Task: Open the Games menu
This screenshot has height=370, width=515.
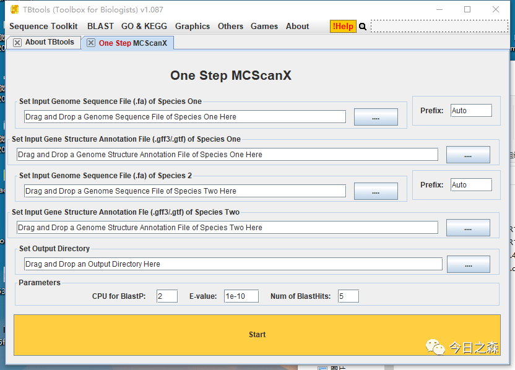Action: 264,26
